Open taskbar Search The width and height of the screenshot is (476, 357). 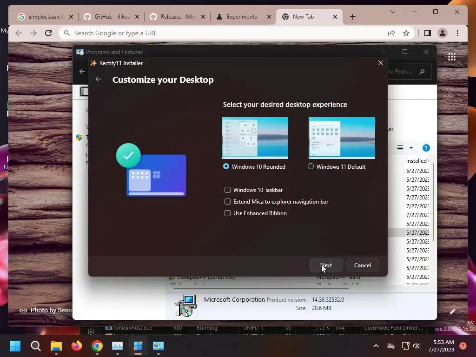[35, 346]
